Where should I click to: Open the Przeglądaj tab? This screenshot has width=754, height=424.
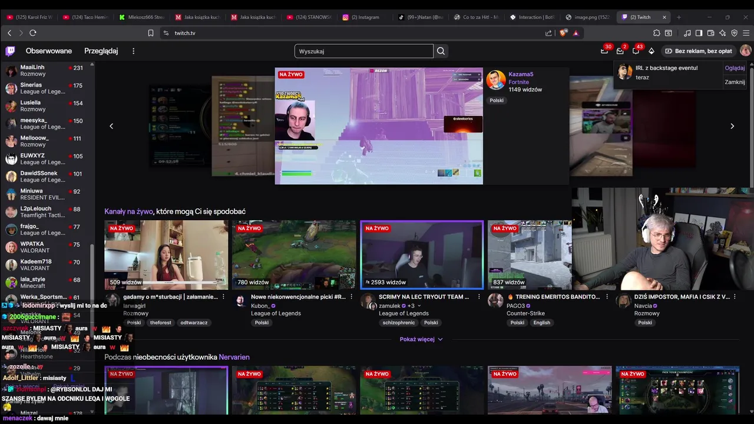pyautogui.click(x=101, y=51)
